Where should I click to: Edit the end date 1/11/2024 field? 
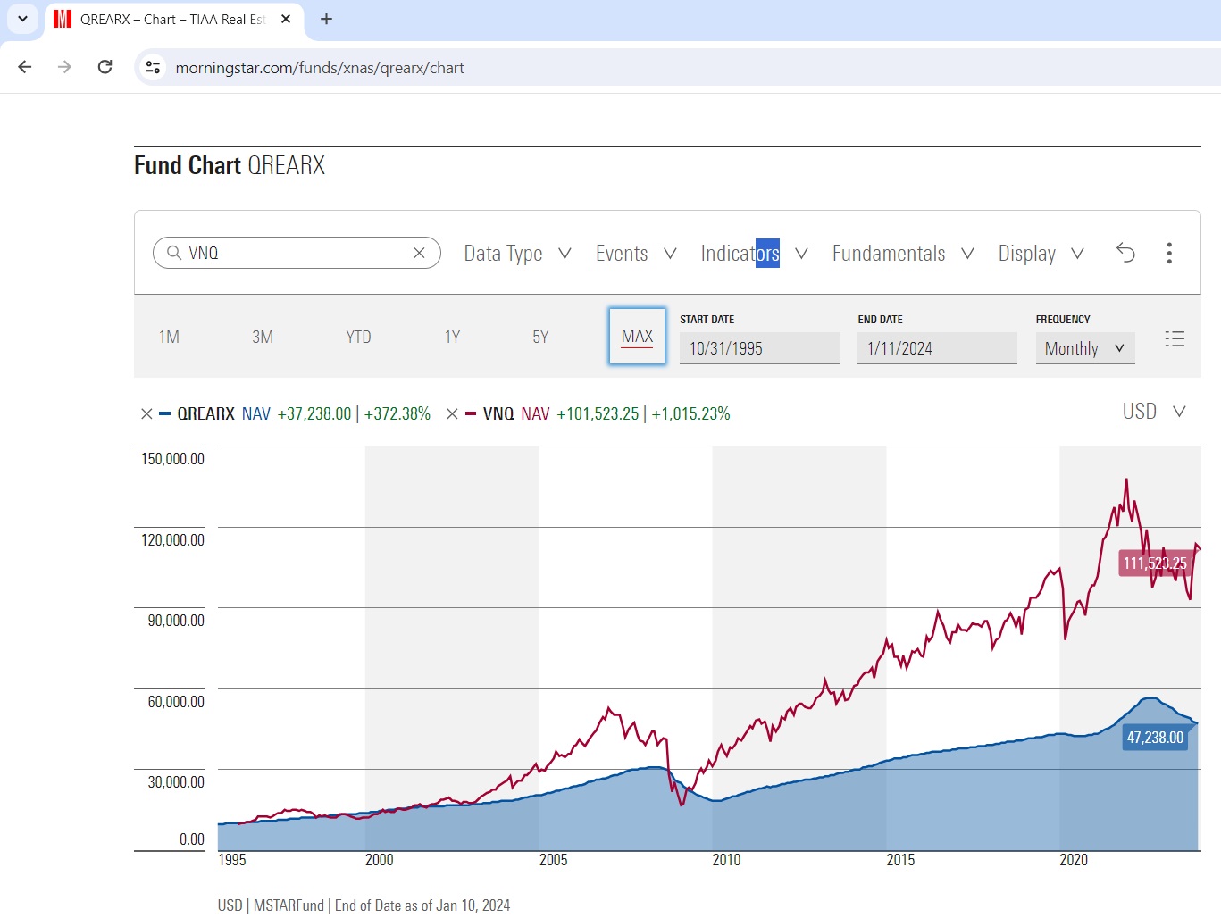point(937,348)
